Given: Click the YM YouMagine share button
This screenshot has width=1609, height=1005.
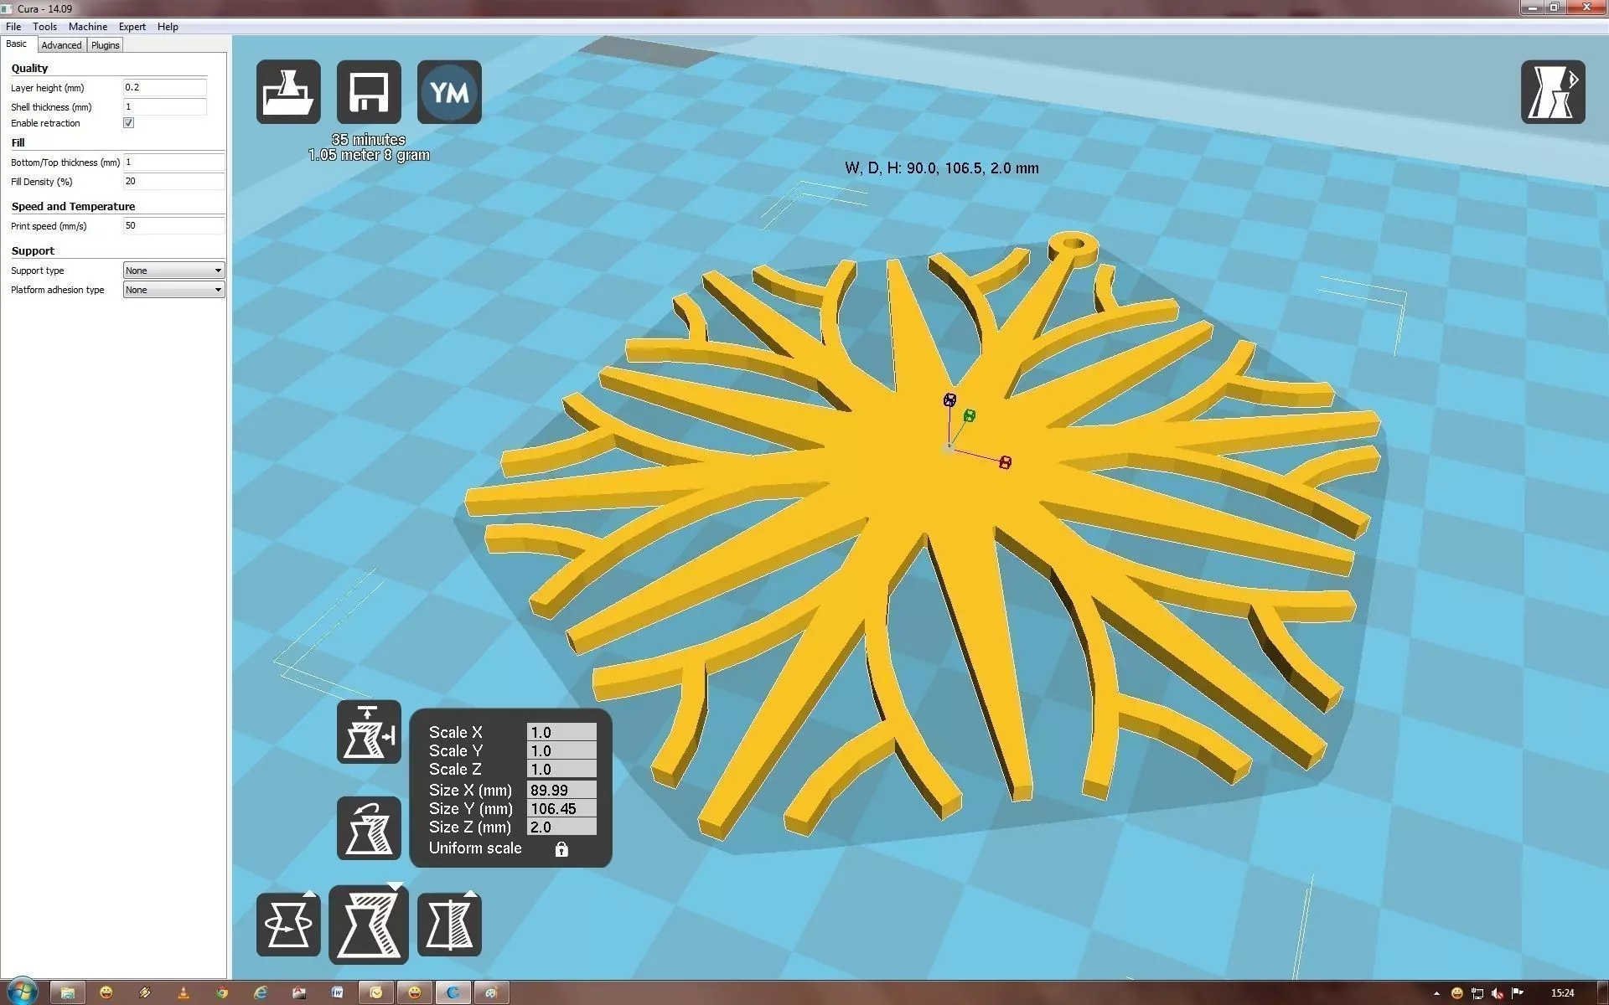Looking at the screenshot, I should click(449, 92).
